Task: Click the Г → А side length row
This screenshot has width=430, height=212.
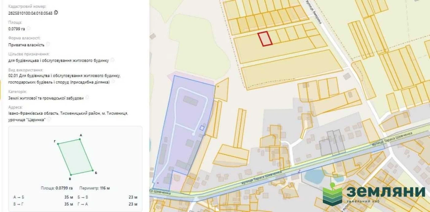Action: [x=107, y=204]
